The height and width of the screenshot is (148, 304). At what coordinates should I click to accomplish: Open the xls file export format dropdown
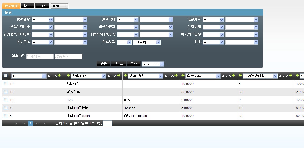point(153,64)
